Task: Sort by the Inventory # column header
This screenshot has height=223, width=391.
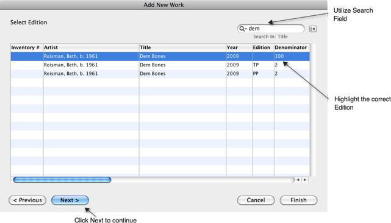Action: pyautogui.click(x=27, y=48)
